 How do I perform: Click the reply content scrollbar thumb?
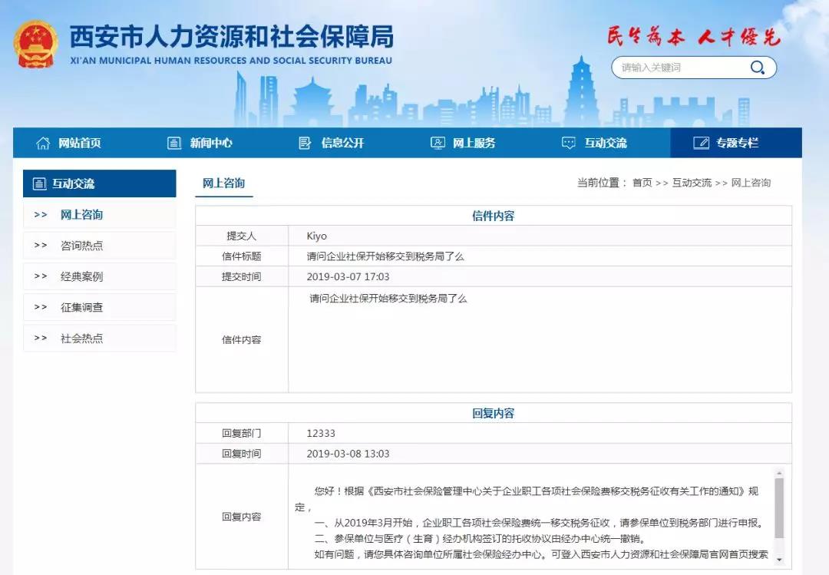pyautogui.click(x=779, y=507)
